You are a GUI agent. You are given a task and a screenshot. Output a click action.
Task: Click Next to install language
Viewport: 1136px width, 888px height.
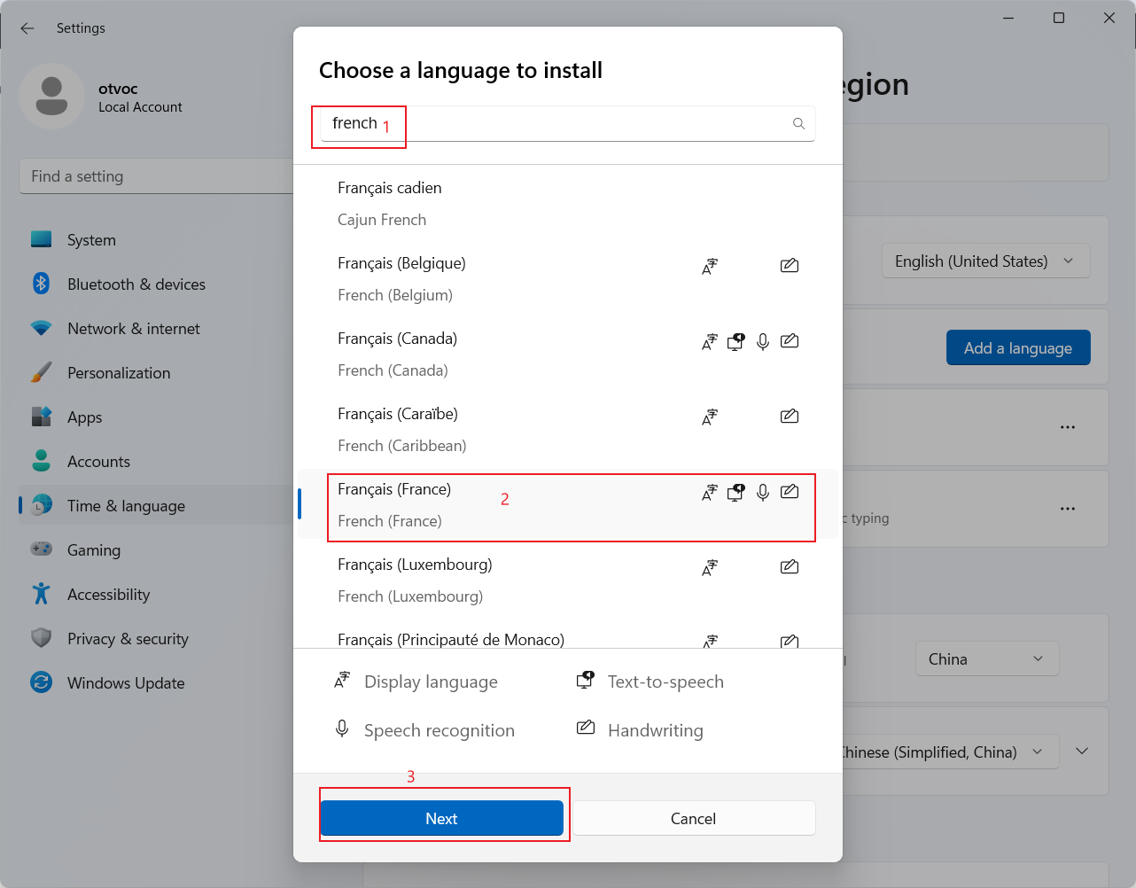point(441,818)
